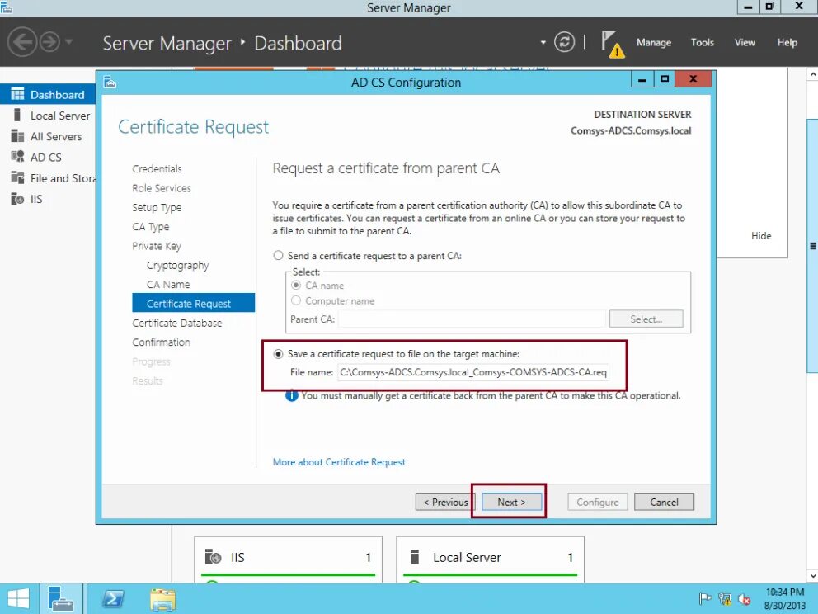Image resolution: width=818 pixels, height=614 pixels.
Task: Click the Action Center flag in system tray
Action: pos(705,599)
